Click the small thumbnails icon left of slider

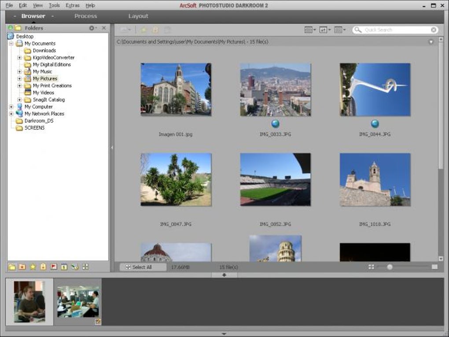371,267
